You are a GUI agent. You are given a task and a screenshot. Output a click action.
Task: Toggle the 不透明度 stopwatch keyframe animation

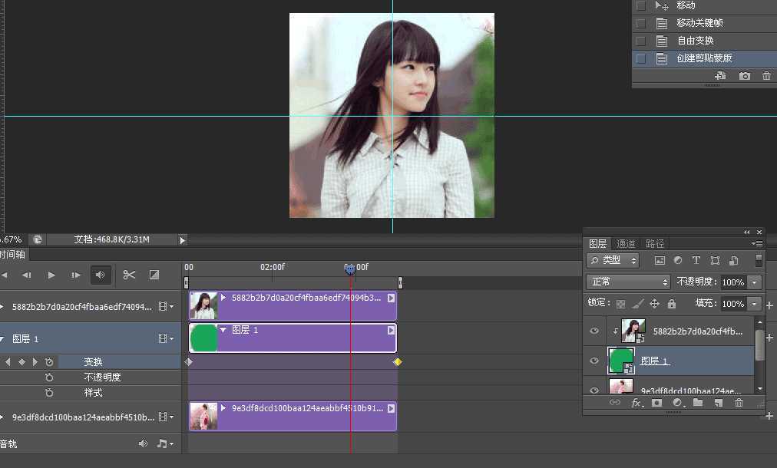[49, 377]
